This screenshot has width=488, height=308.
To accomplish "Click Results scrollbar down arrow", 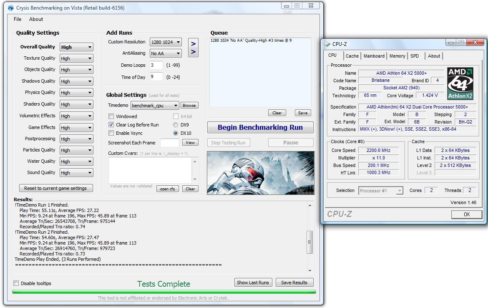I will click(x=309, y=270).
